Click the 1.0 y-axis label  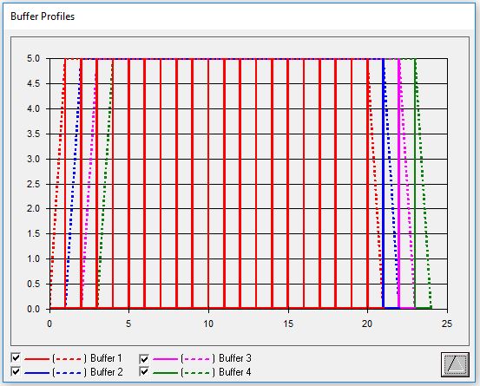pyautogui.click(x=33, y=258)
